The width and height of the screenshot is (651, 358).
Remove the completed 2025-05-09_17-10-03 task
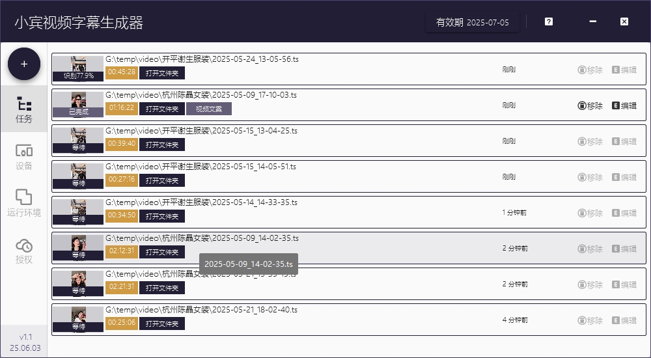pos(590,105)
